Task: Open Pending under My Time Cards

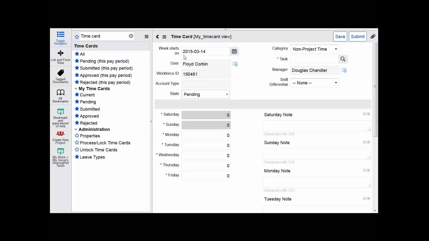Action: pyautogui.click(x=88, y=102)
